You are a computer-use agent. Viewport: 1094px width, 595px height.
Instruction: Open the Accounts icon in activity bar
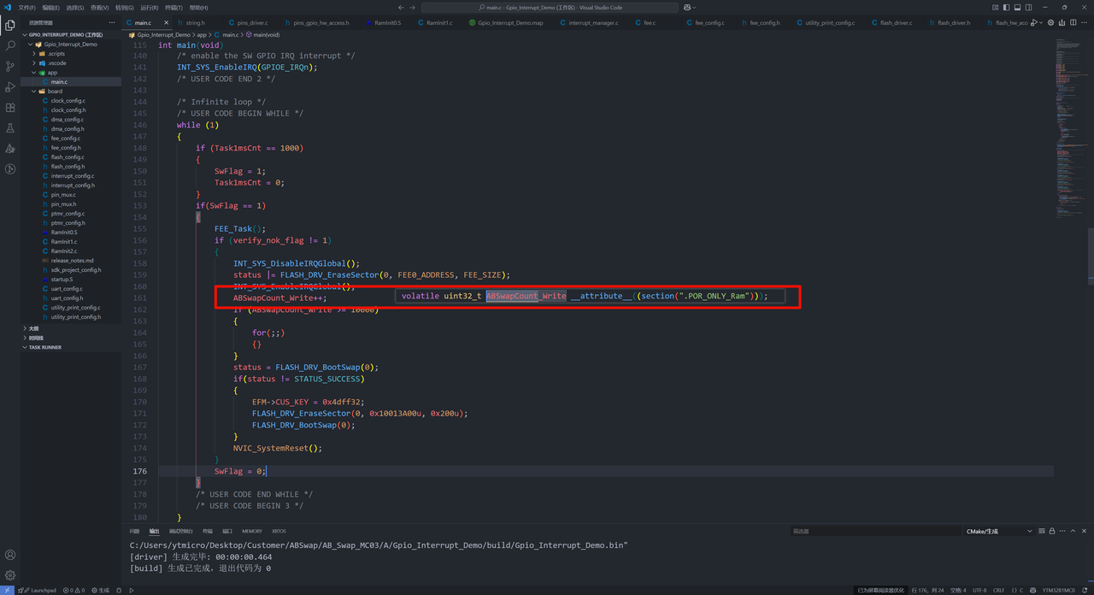click(10, 555)
